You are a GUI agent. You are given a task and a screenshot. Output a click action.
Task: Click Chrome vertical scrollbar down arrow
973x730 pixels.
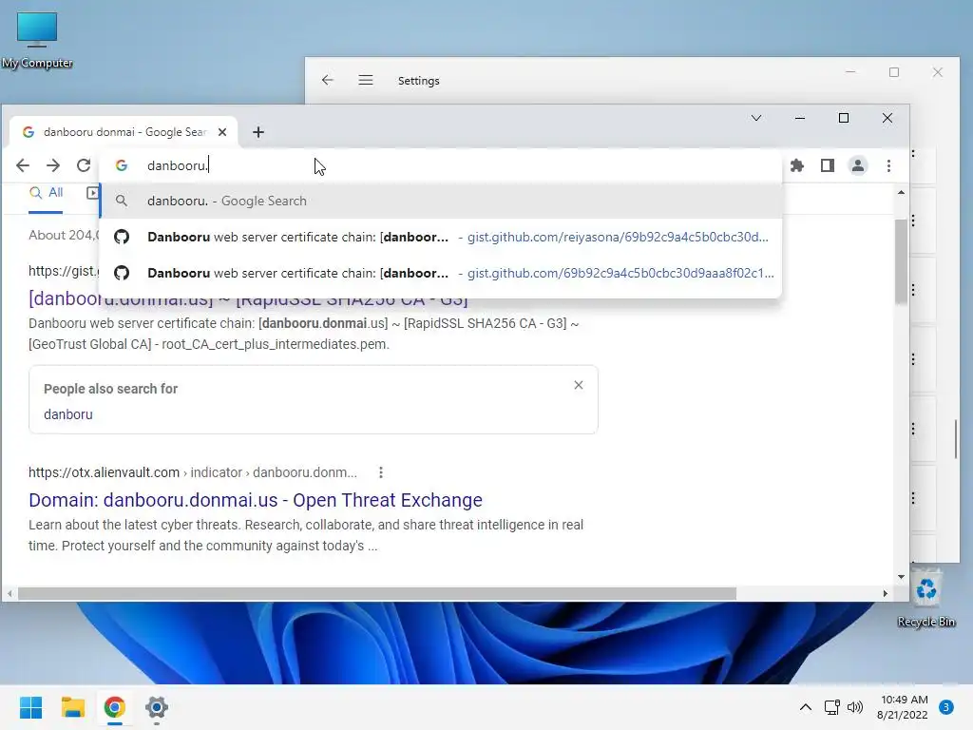[x=901, y=577]
